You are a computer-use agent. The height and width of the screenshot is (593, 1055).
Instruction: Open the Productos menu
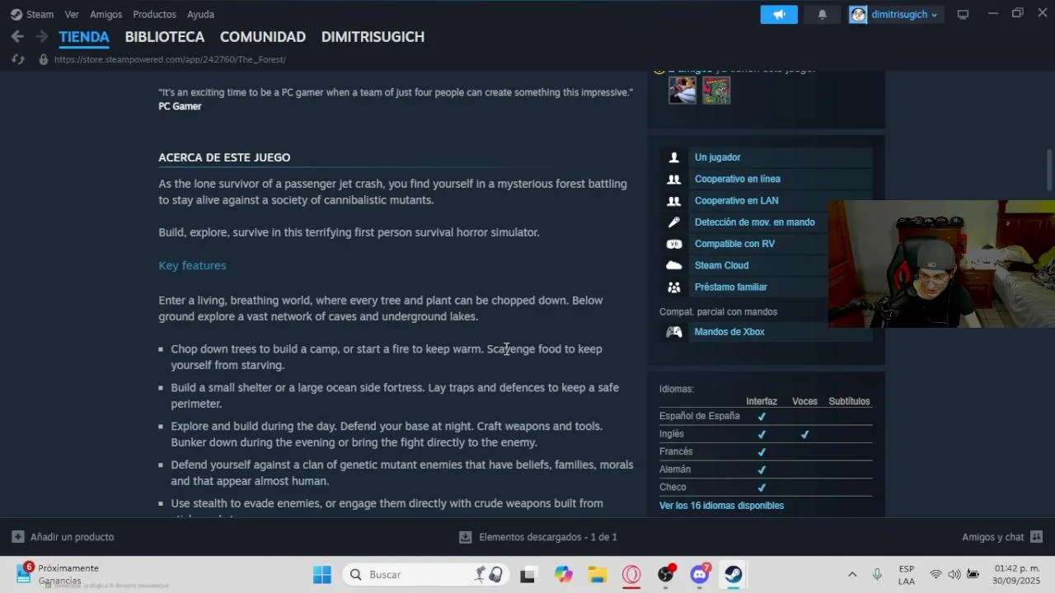(x=154, y=14)
